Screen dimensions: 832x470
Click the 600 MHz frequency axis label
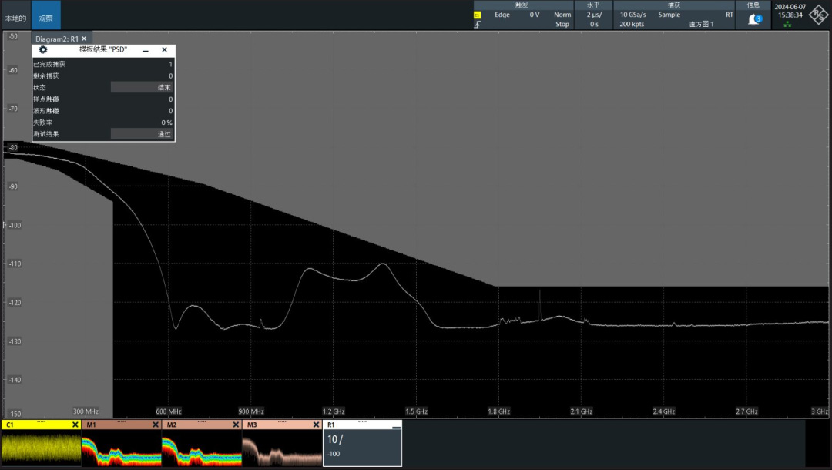coord(169,411)
